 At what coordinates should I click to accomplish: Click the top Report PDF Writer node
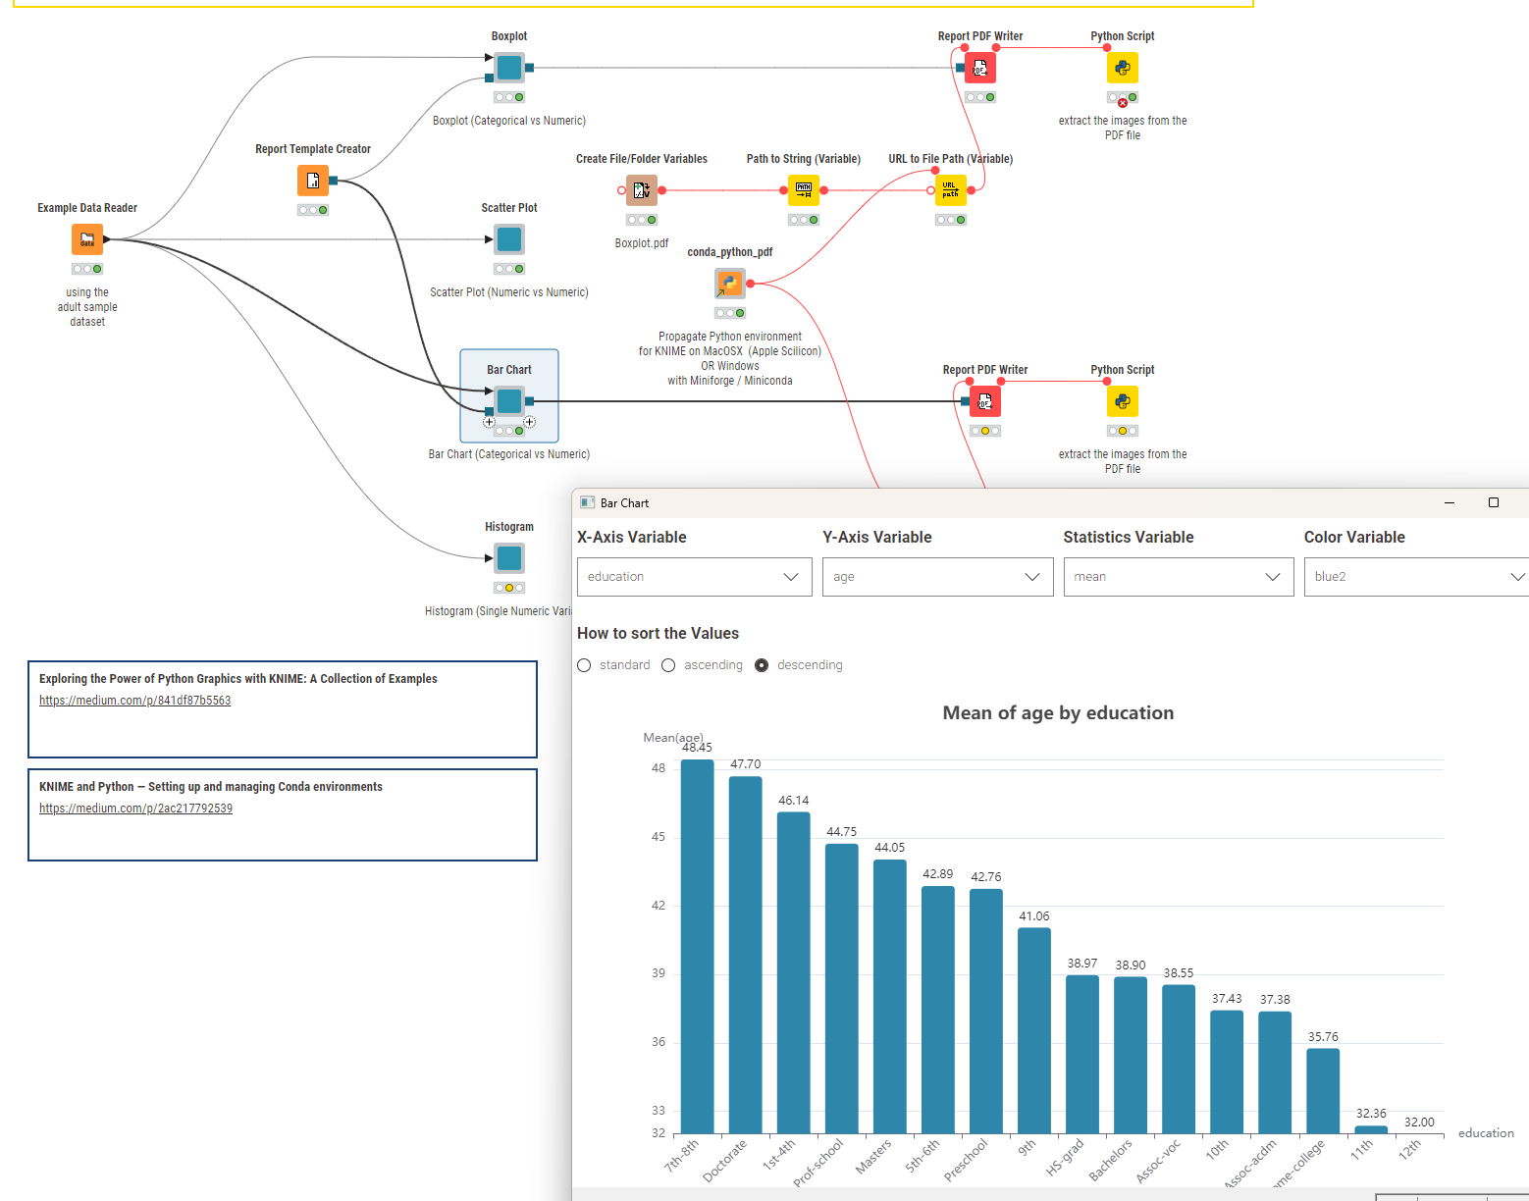click(979, 68)
